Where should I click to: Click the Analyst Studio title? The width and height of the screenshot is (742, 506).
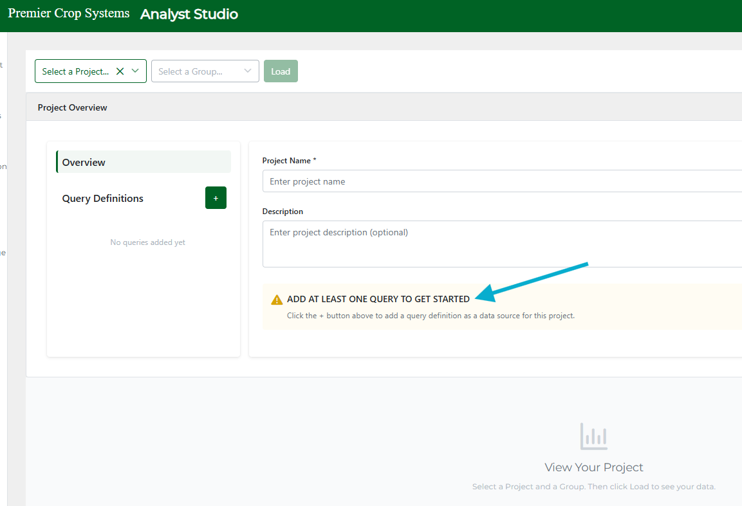pos(189,14)
